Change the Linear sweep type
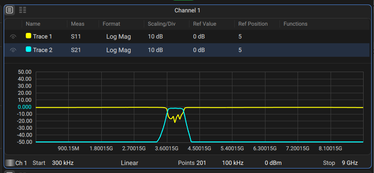374x173 pixels. tap(129, 163)
